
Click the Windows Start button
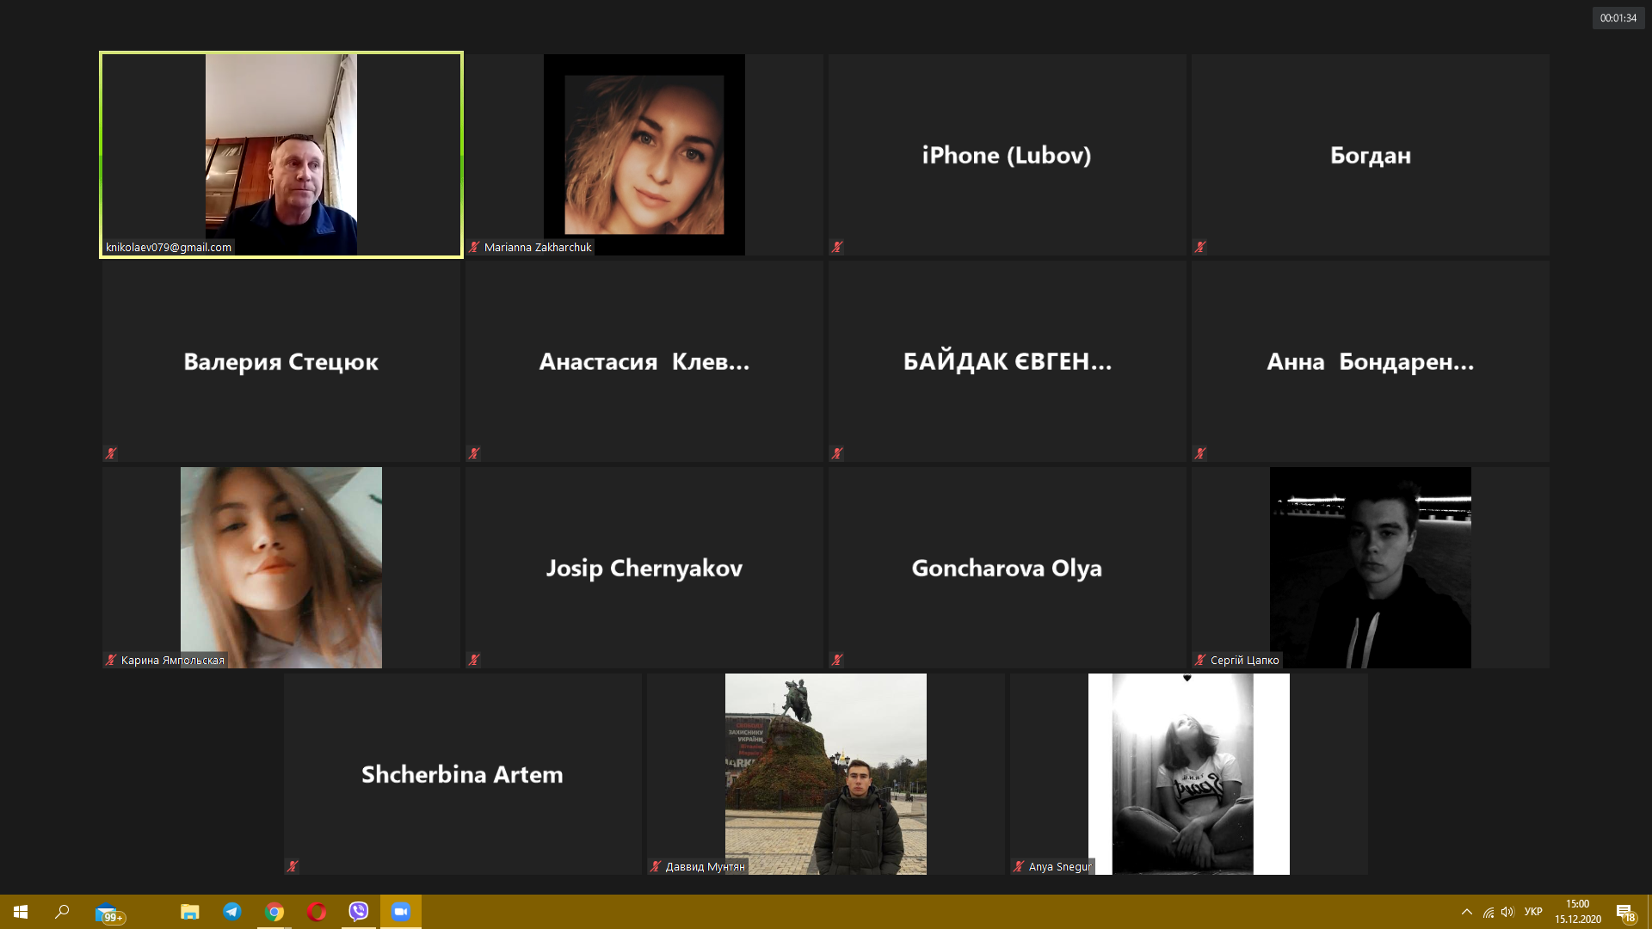coord(21,912)
